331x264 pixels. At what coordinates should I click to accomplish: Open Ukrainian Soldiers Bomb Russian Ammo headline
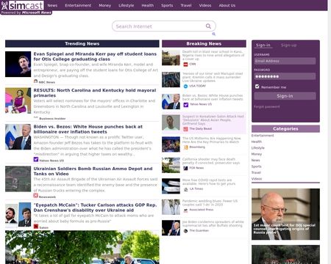[x=93, y=171]
